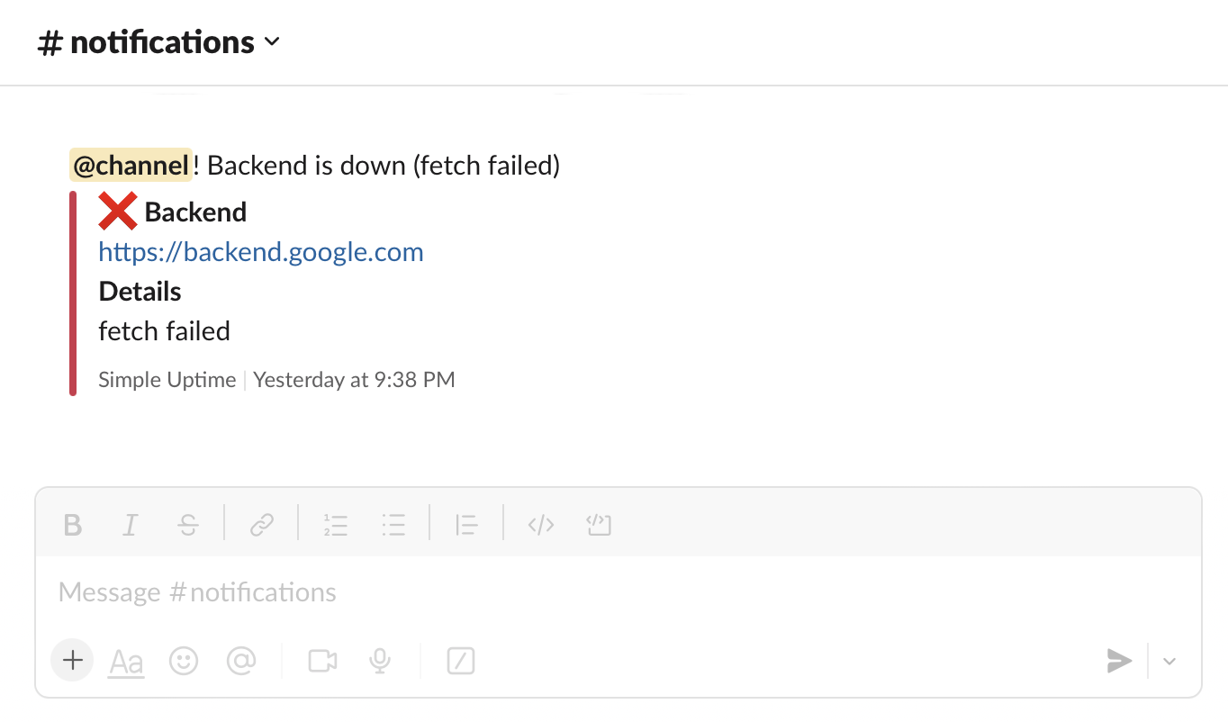Open the slash shortcuts menu
The image size is (1228, 722).
[461, 662]
